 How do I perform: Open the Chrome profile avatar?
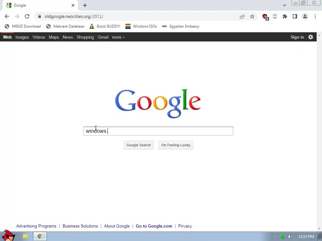(x=305, y=16)
